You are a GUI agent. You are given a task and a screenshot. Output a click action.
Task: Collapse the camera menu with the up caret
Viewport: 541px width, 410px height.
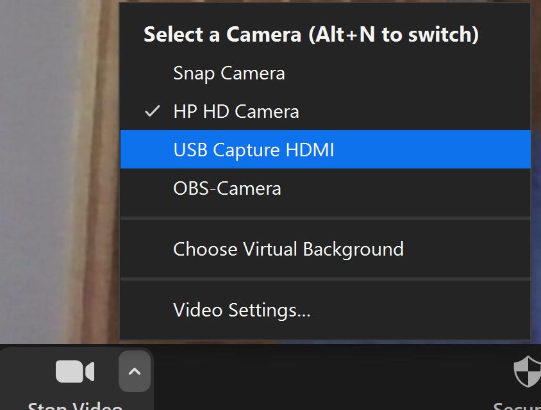(134, 372)
